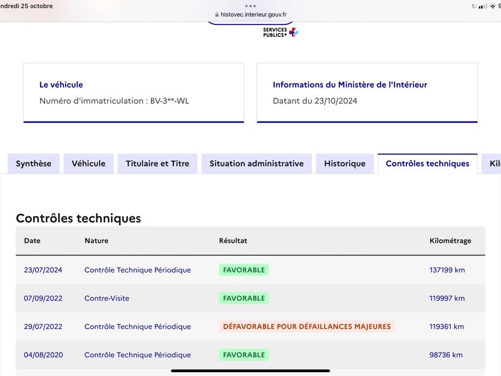Tap the padlock icon in the address bar
The image size is (501, 376).
tap(217, 14)
